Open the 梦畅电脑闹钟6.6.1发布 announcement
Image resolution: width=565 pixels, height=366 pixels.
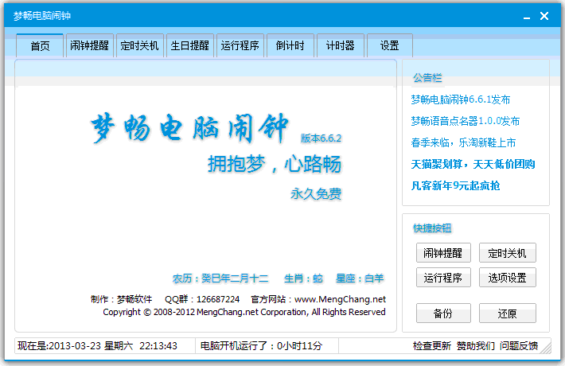click(460, 99)
